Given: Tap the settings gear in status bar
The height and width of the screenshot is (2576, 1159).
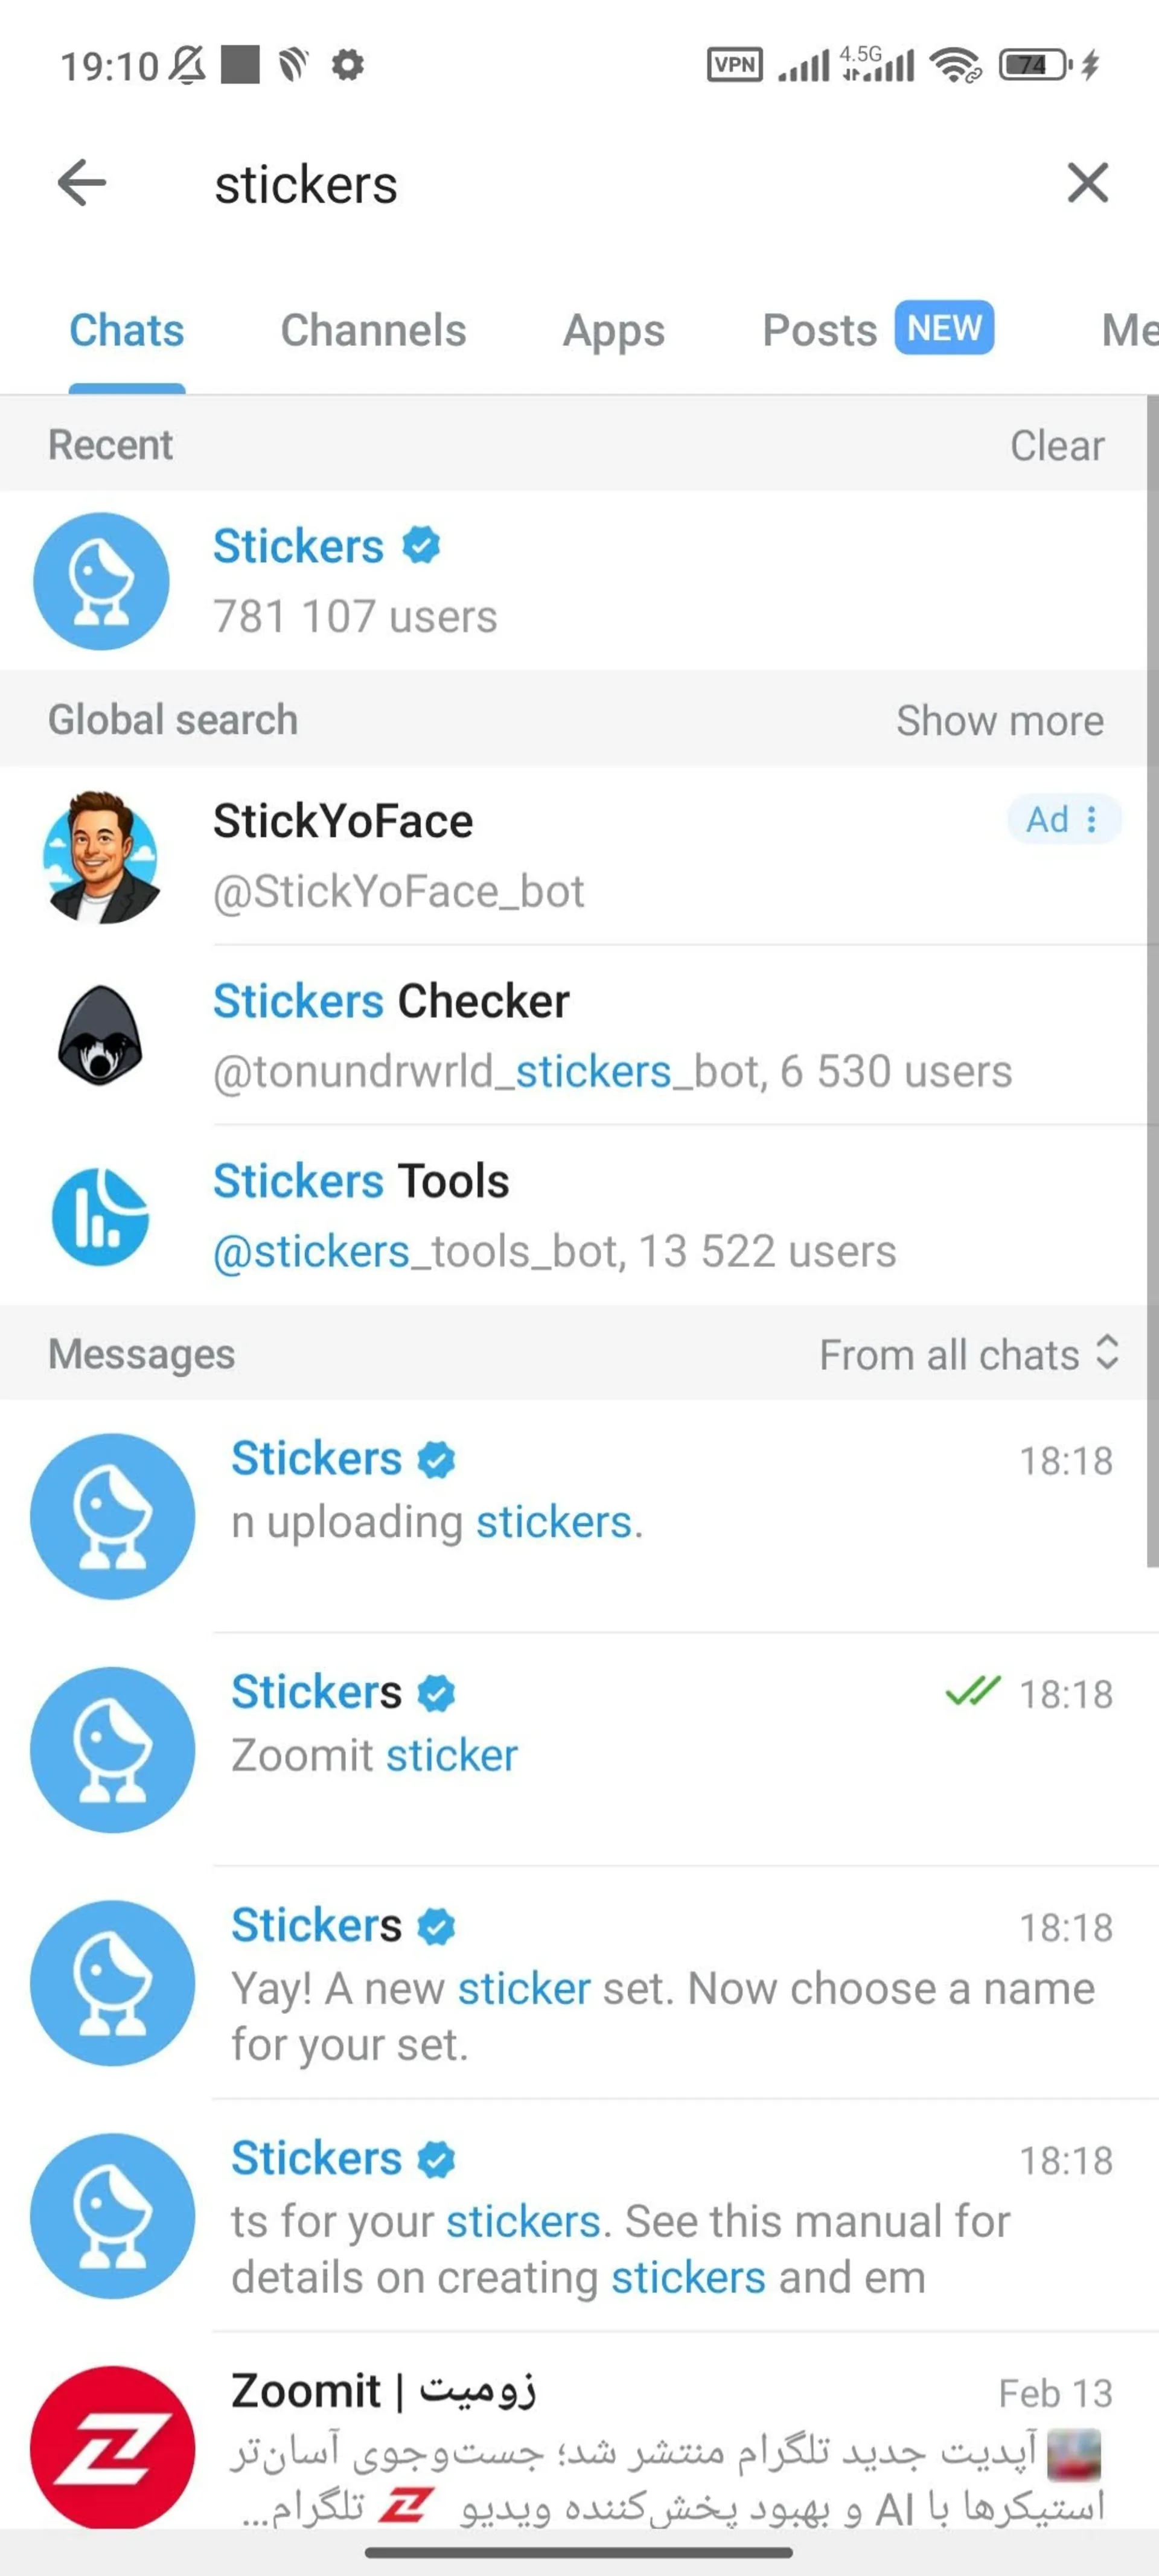Looking at the screenshot, I should pyautogui.click(x=347, y=66).
